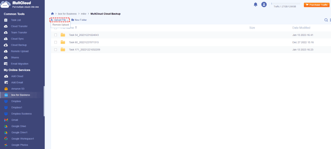This screenshot has height=149, width=331.
Task: Open the Google Workspace1 icon
Action: pyautogui.click(x=6, y=139)
